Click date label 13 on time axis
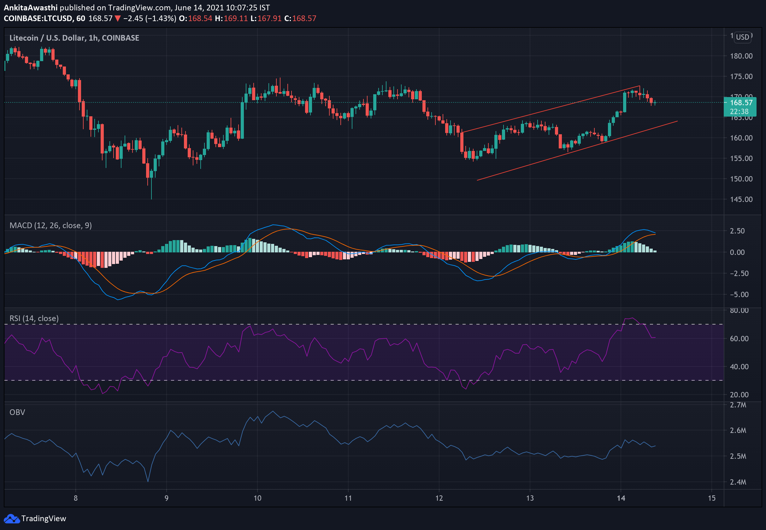The image size is (766, 530). point(530,498)
